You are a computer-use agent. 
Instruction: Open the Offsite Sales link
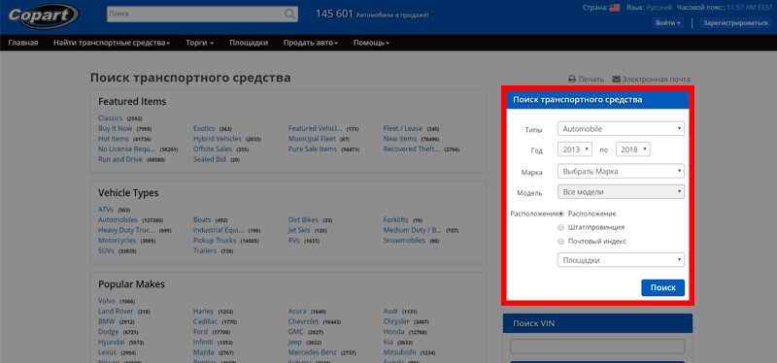(x=213, y=149)
